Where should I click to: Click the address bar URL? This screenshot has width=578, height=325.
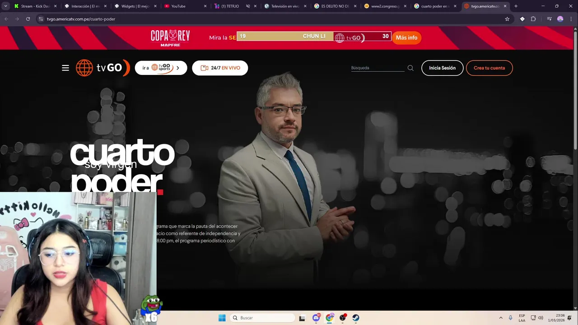coord(81,19)
